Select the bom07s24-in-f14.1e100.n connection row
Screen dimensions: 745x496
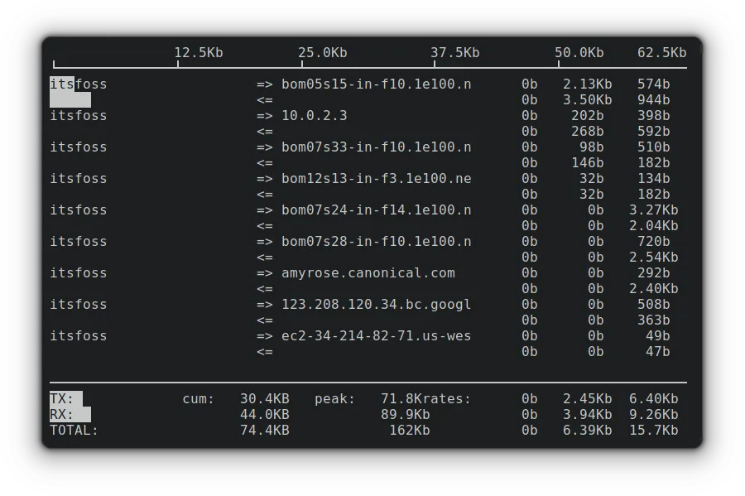[377, 209]
